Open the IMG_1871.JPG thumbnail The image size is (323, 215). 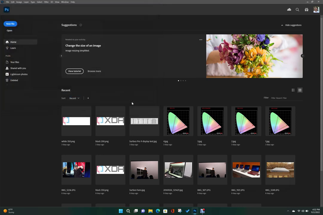coord(212,170)
